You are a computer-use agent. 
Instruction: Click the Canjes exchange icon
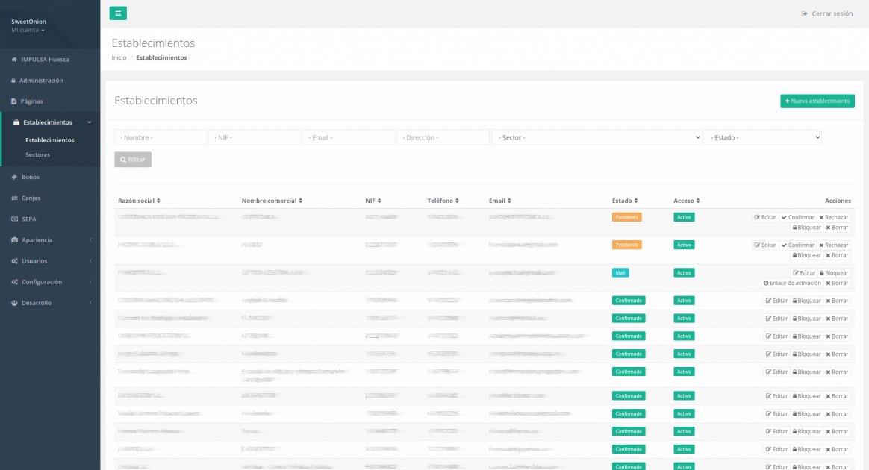(16, 198)
